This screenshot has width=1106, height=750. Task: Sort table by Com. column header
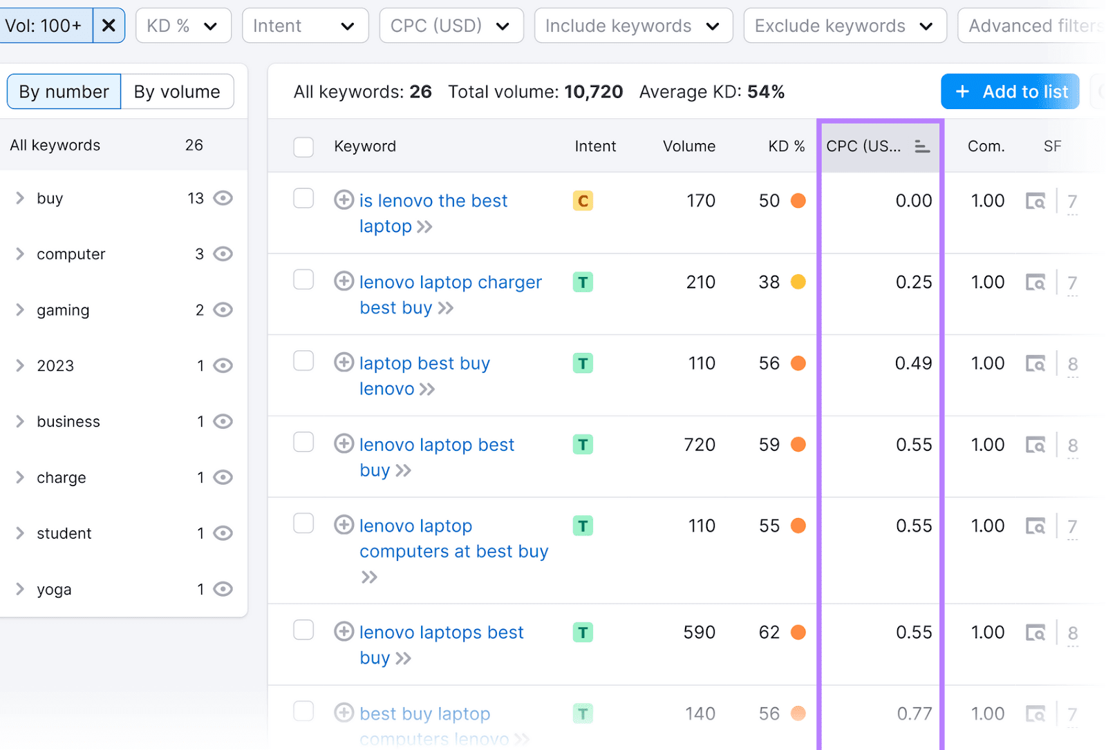click(x=986, y=146)
